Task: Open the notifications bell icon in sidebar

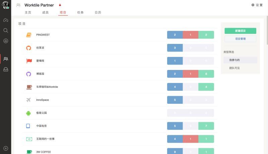Action: point(5,41)
